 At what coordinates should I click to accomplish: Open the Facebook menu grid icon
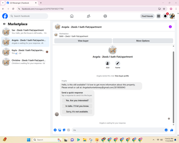coord(159,16)
